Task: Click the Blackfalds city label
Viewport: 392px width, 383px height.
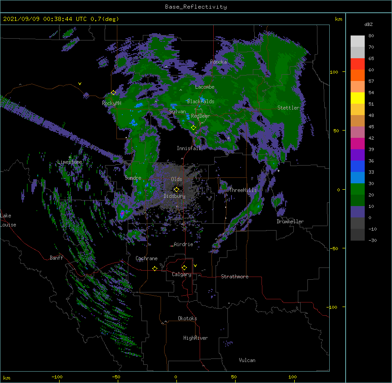Action: tap(201, 101)
